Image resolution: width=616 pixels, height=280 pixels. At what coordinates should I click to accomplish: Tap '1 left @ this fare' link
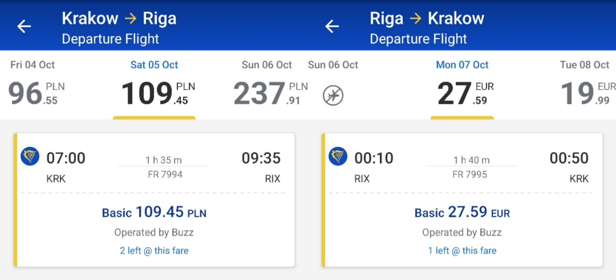(x=462, y=250)
